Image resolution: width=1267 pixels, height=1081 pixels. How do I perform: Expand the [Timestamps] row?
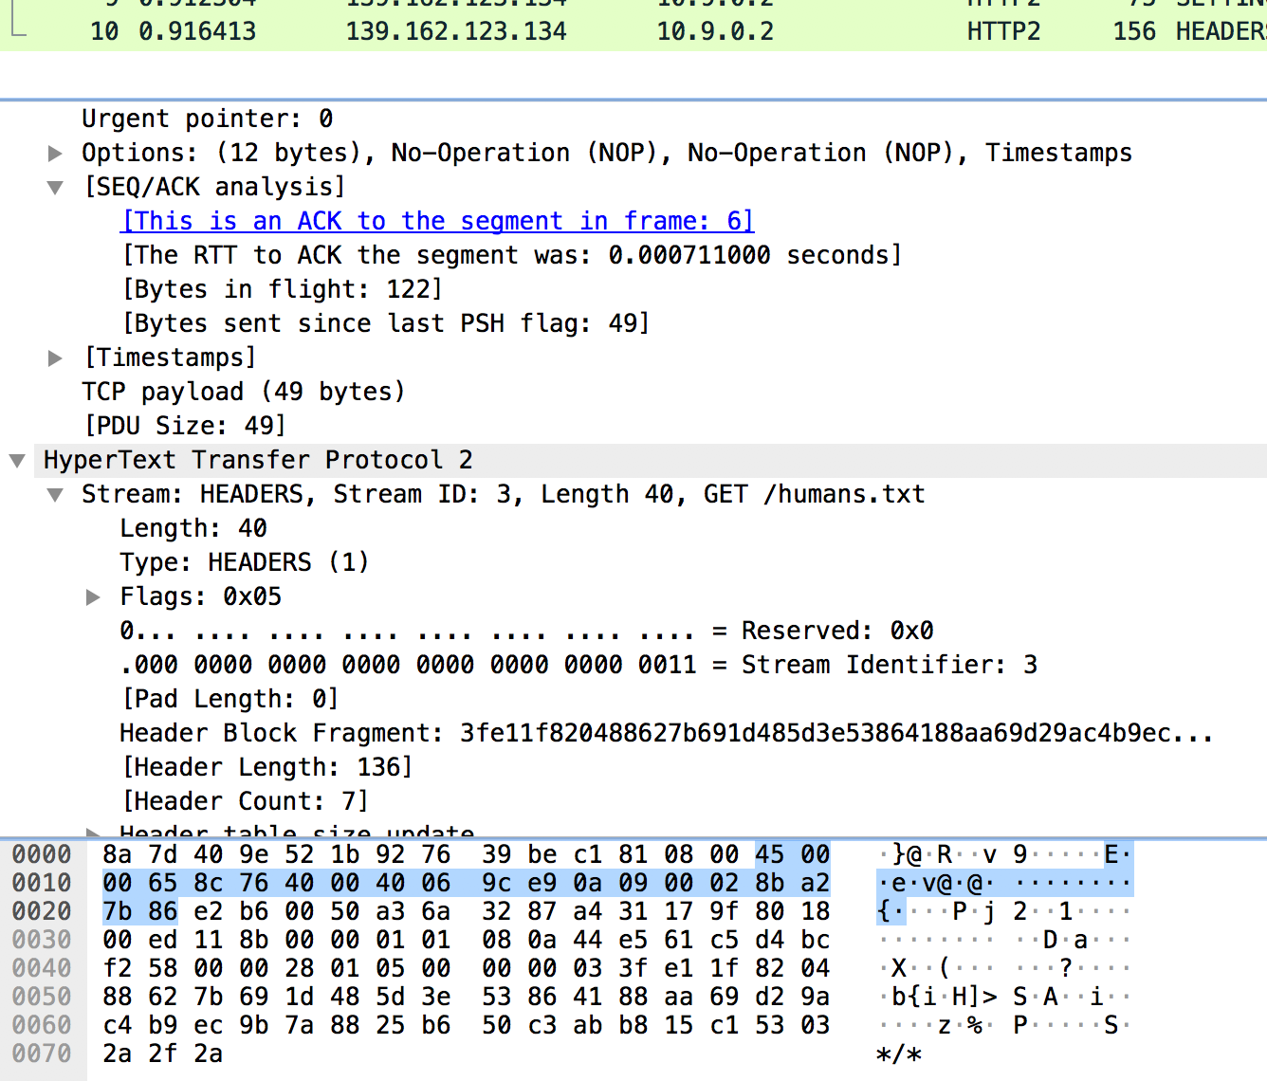(55, 357)
